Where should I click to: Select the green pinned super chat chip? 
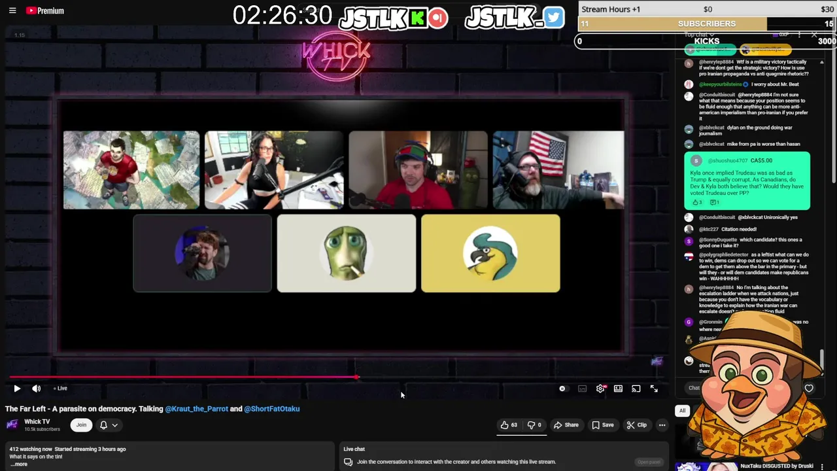pyautogui.click(x=710, y=50)
